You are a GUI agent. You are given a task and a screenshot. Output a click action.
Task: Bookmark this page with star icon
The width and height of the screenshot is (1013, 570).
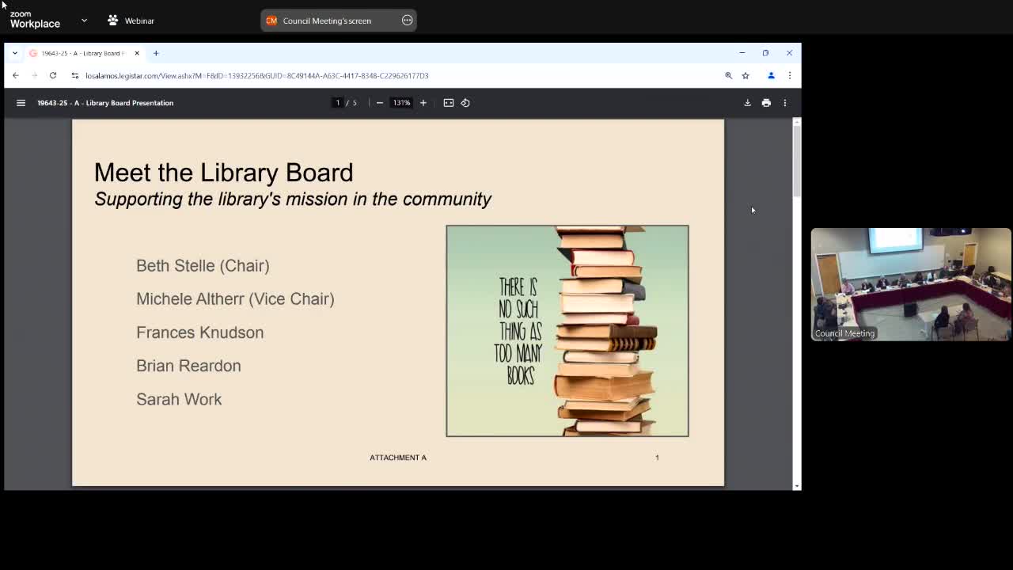tap(746, 76)
